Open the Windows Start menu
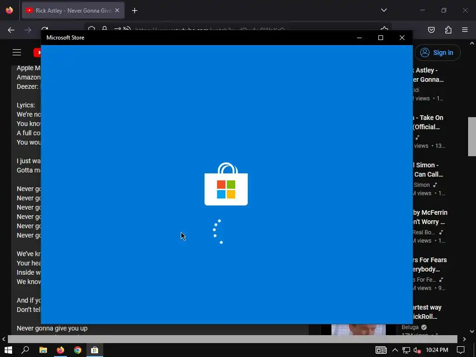 pyautogui.click(x=8, y=350)
